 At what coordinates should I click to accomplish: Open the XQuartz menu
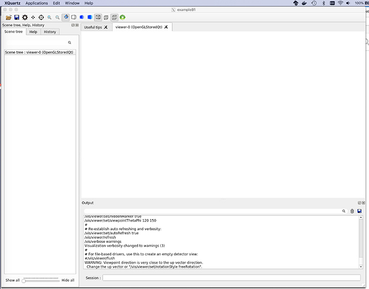pyautogui.click(x=12, y=3)
